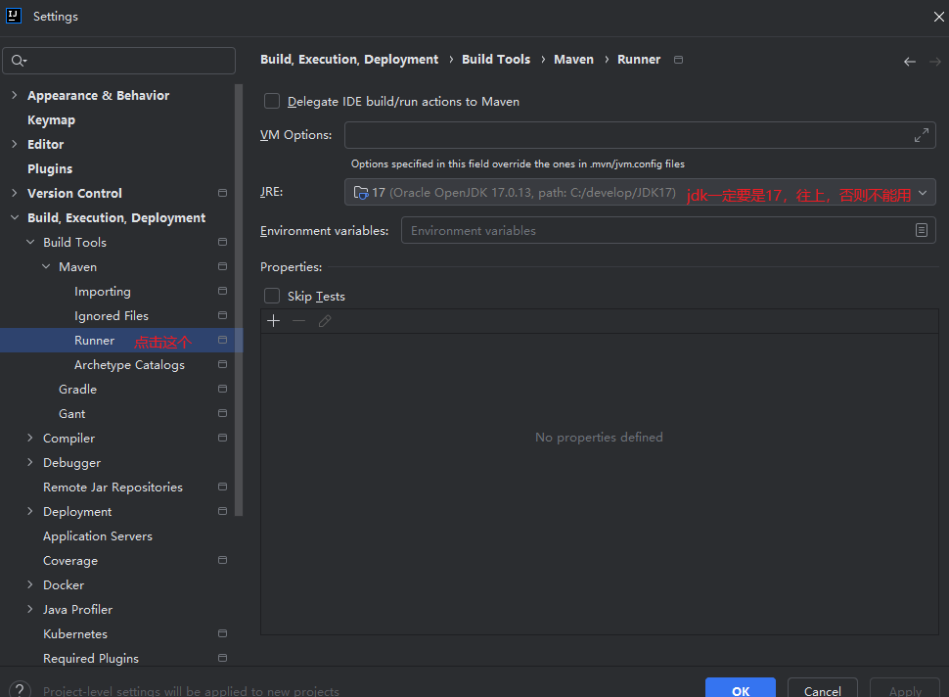The width and height of the screenshot is (949, 697).
Task: Edit selected property with pencil icon
Action: [325, 321]
